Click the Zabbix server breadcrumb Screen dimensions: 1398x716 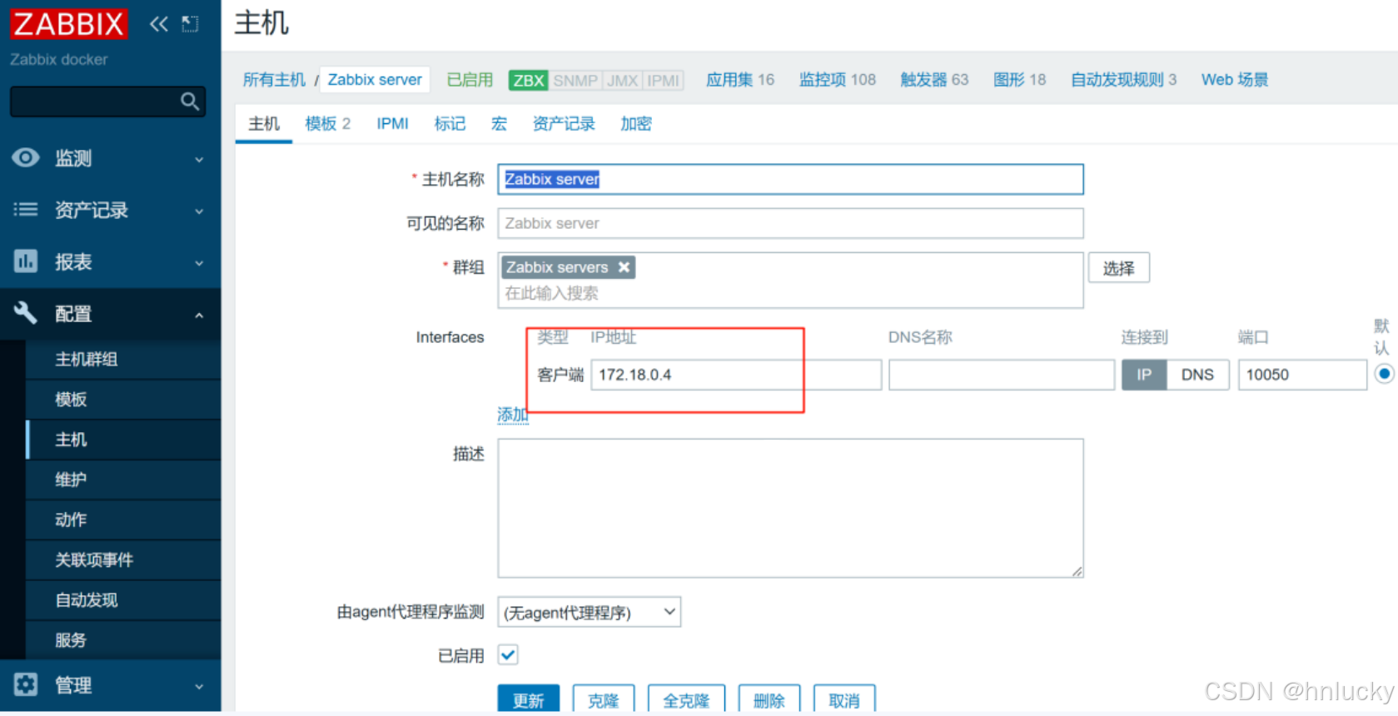click(x=375, y=80)
